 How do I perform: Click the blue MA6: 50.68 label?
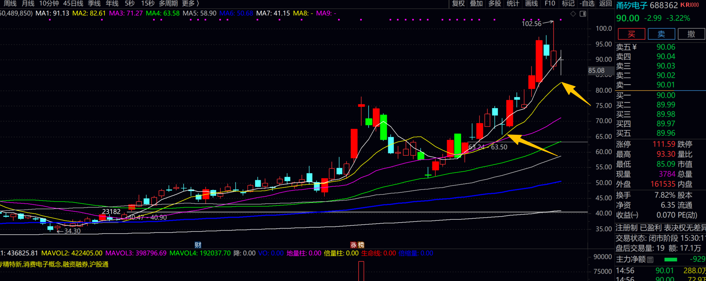(236, 13)
